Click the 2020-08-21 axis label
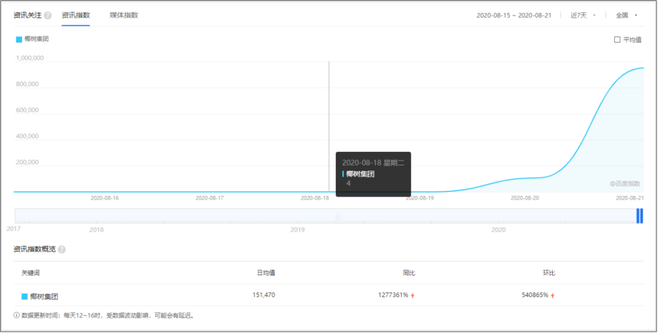This screenshot has height=333, width=658. pyautogui.click(x=630, y=197)
